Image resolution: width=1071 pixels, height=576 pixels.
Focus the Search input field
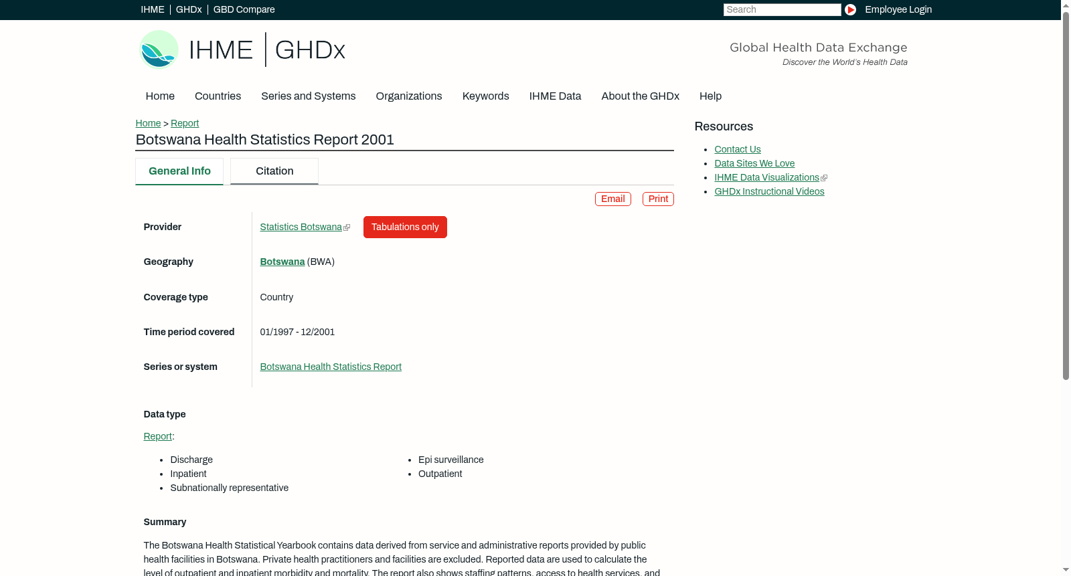coord(782,9)
